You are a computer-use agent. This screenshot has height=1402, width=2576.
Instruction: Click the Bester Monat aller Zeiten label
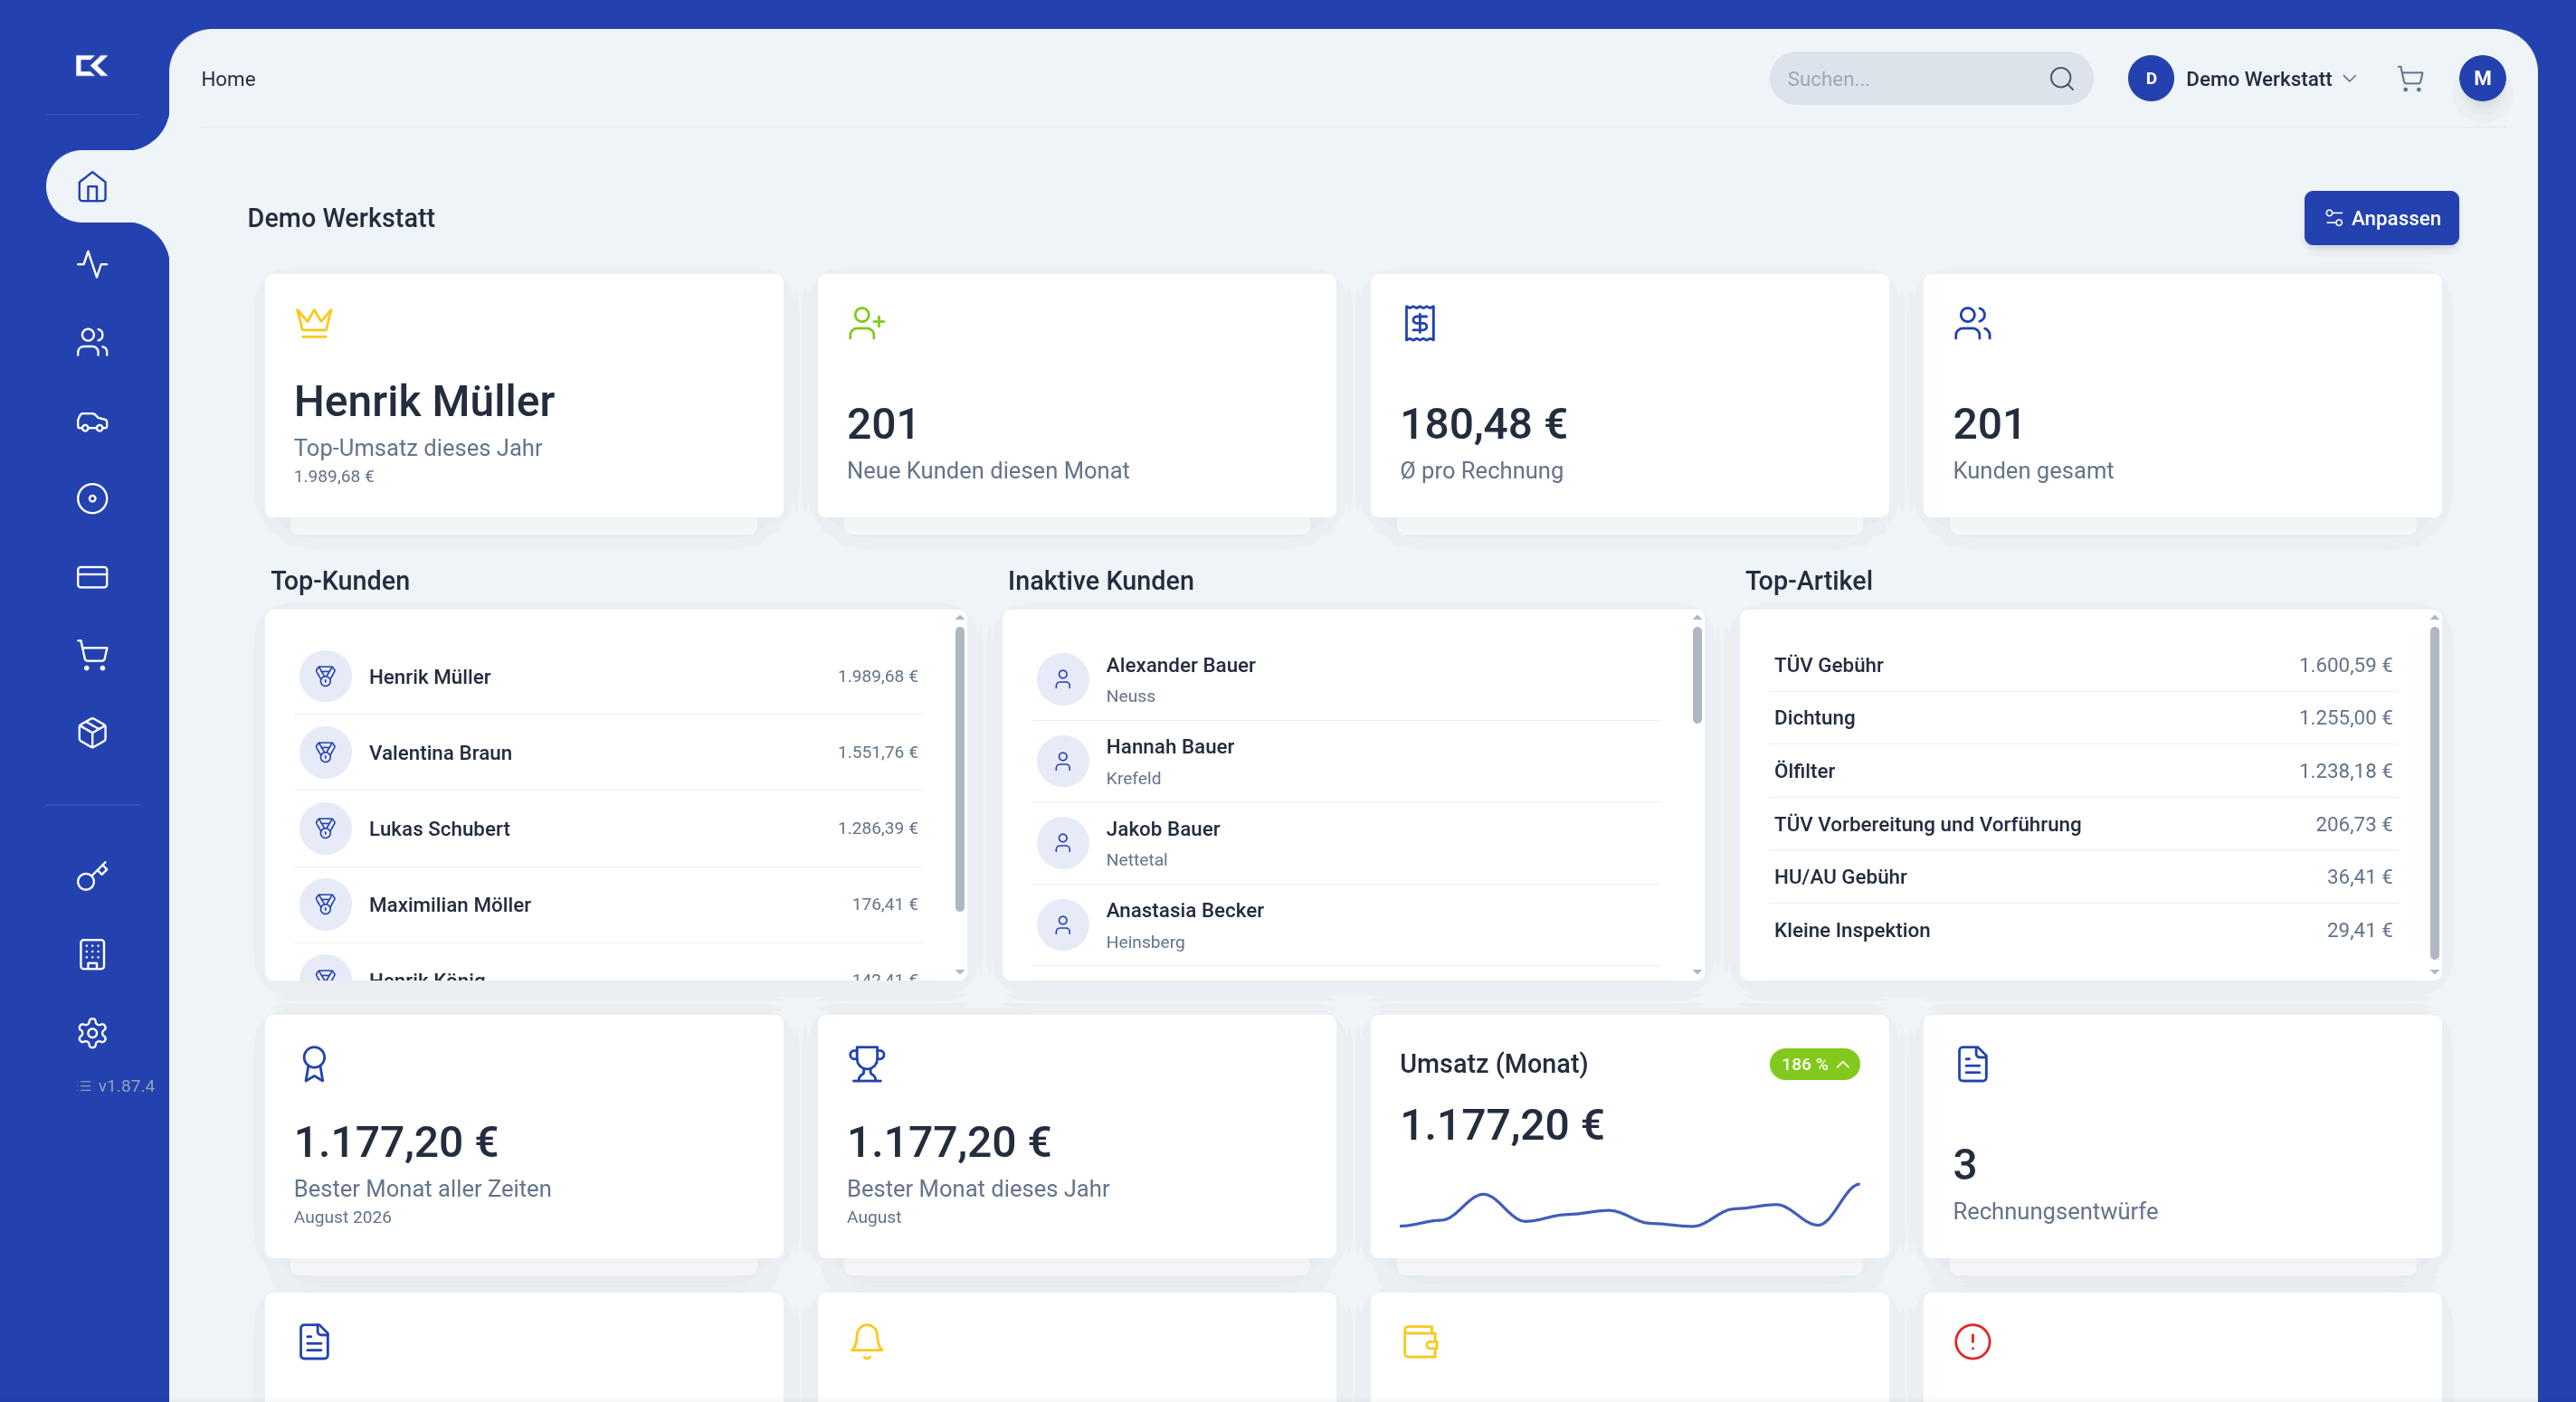[422, 1189]
